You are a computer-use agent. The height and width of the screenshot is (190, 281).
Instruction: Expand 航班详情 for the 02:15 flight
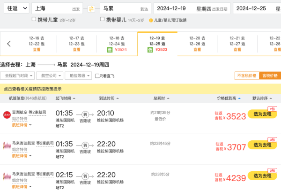click(x=22, y=187)
